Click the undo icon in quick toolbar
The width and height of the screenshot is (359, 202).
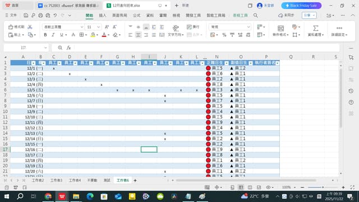(x=55, y=15)
